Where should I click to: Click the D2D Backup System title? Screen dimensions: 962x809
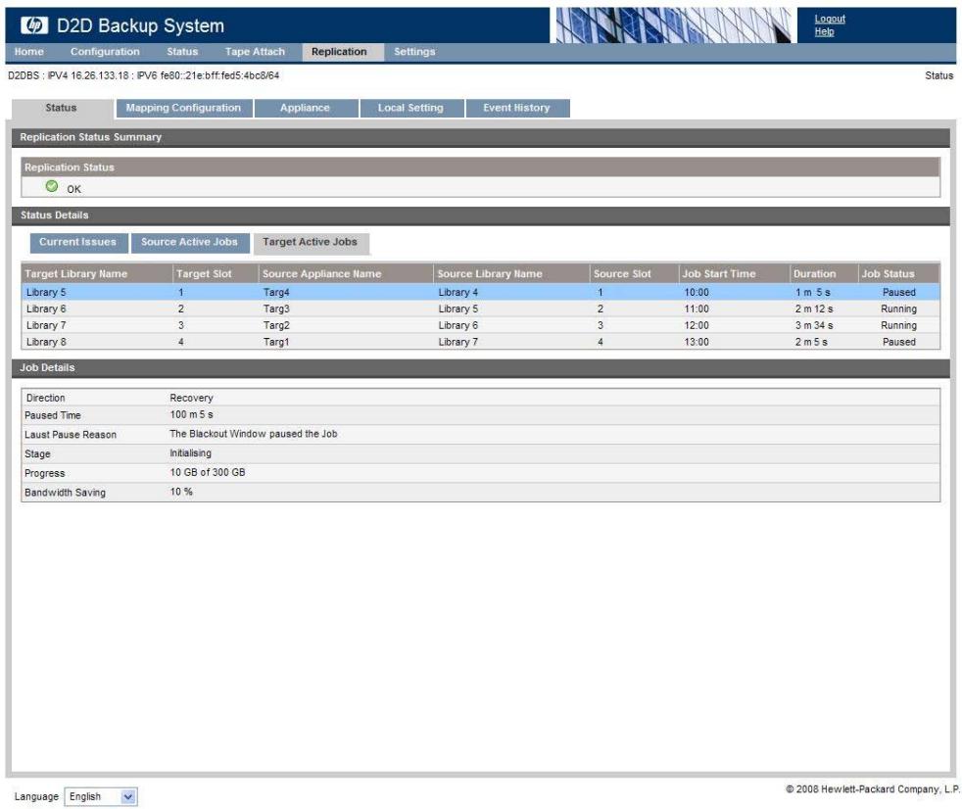(140, 25)
